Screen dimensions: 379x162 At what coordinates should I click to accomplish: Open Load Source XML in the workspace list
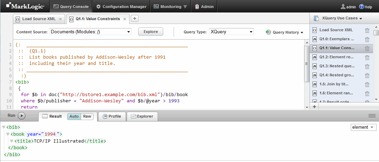point(336,30)
